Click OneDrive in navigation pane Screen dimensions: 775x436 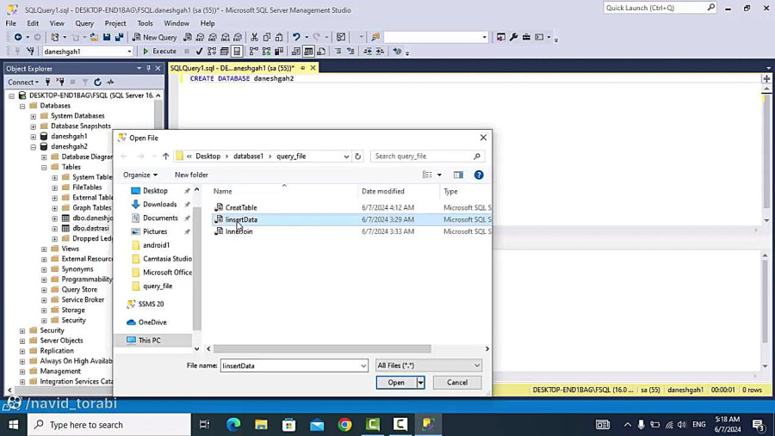(152, 322)
